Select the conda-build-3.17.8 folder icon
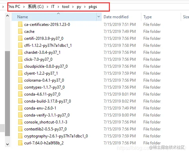The width and height of the screenshot is (189, 154). (20, 101)
